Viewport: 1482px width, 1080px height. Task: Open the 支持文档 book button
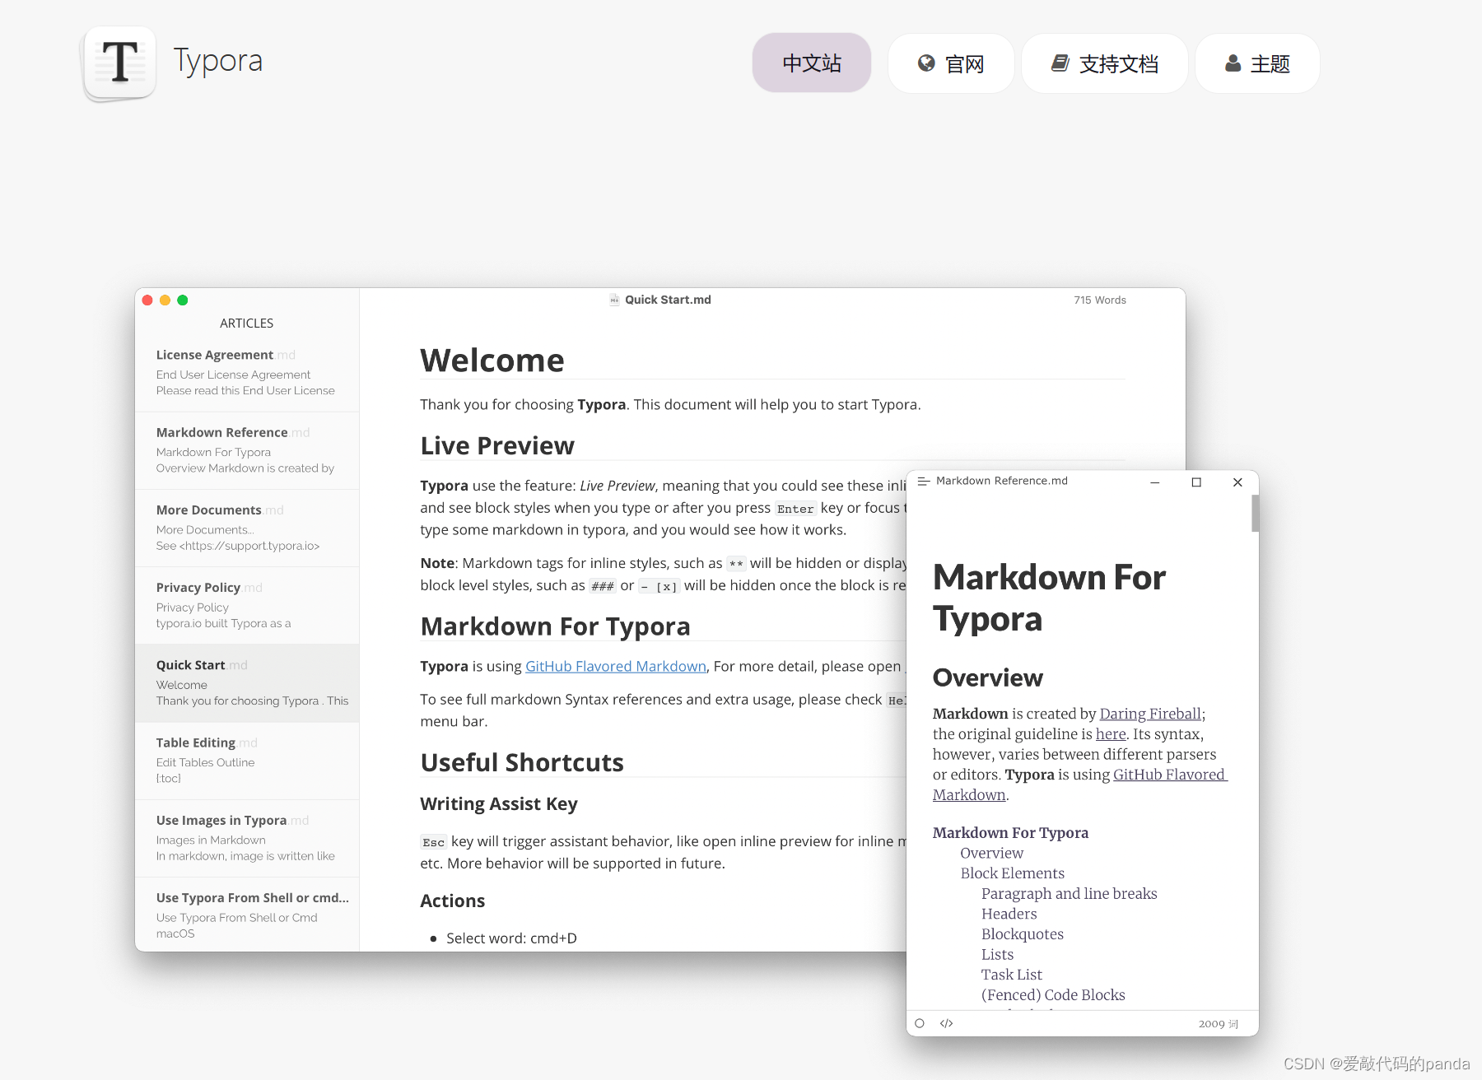[1104, 63]
